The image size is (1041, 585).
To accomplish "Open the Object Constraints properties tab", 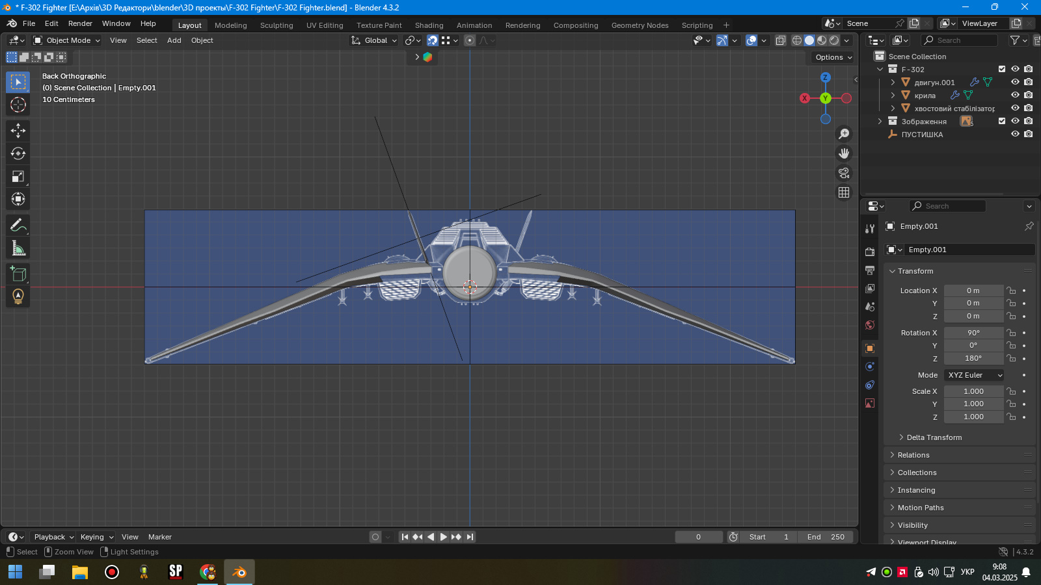I will point(870,385).
